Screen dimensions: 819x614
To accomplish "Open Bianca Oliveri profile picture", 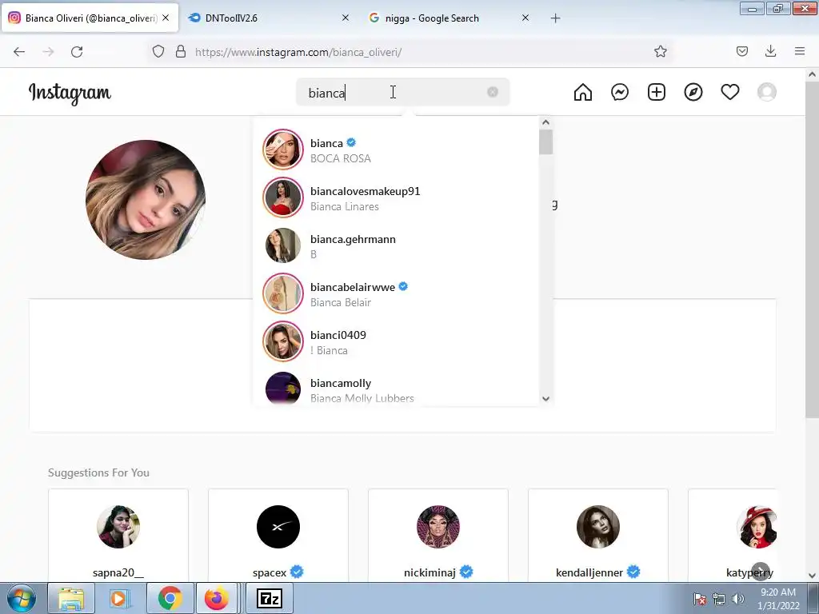I will (x=146, y=199).
